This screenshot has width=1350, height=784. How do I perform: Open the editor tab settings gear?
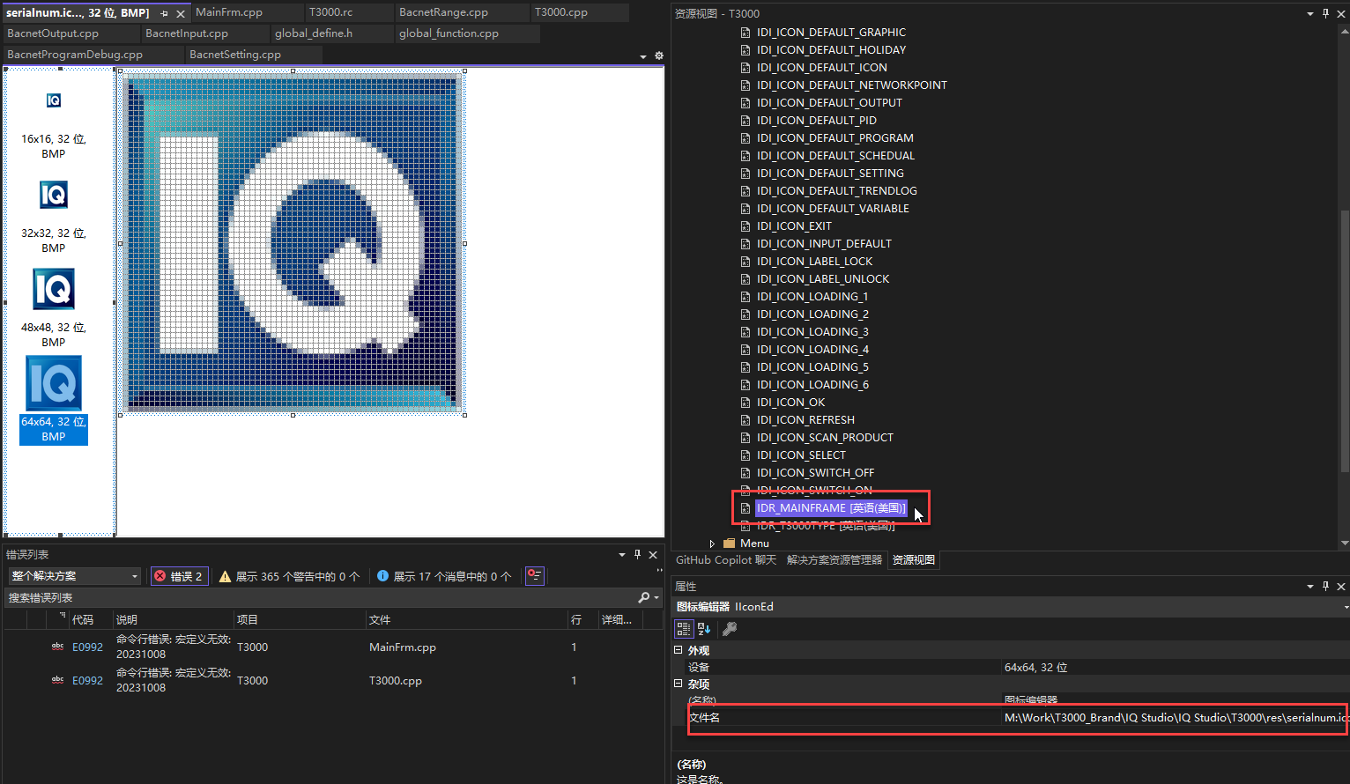click(x=658, y=55)
